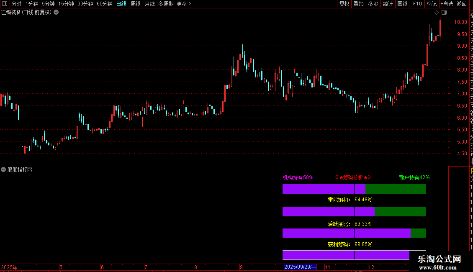Click month 8 on the time axis
The height and width of the screenshot is (272, 473).
[x=195, y=267]
